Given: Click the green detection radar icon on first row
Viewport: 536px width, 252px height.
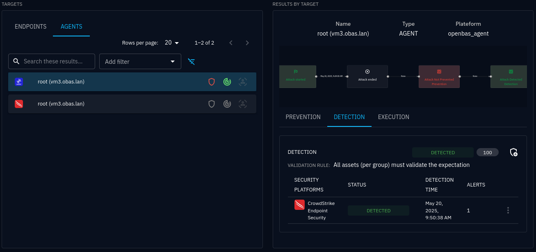Looking at the screenshot, I should coord(227,82).
